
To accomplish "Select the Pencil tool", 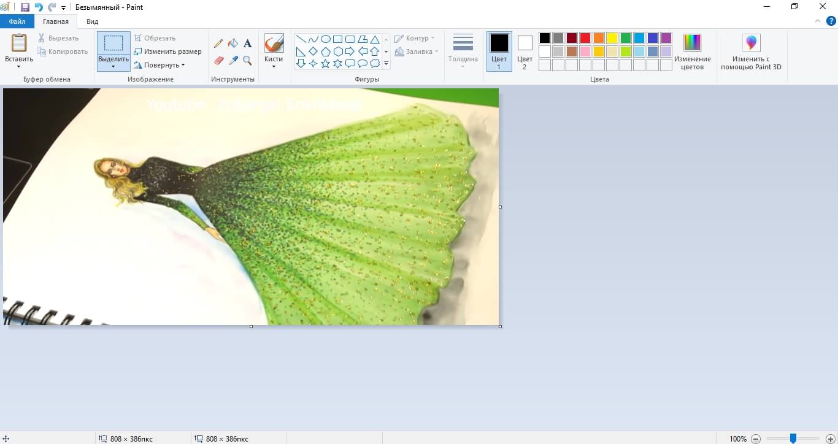I will [x=218, y=44].
